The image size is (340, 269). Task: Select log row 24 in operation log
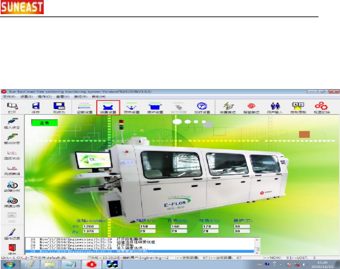click(x=140, y=239)
